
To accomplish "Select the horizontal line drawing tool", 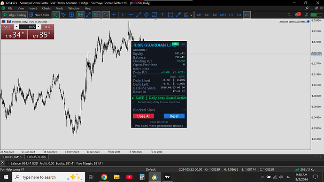I will pyautogui.click(x=131, y=15).
